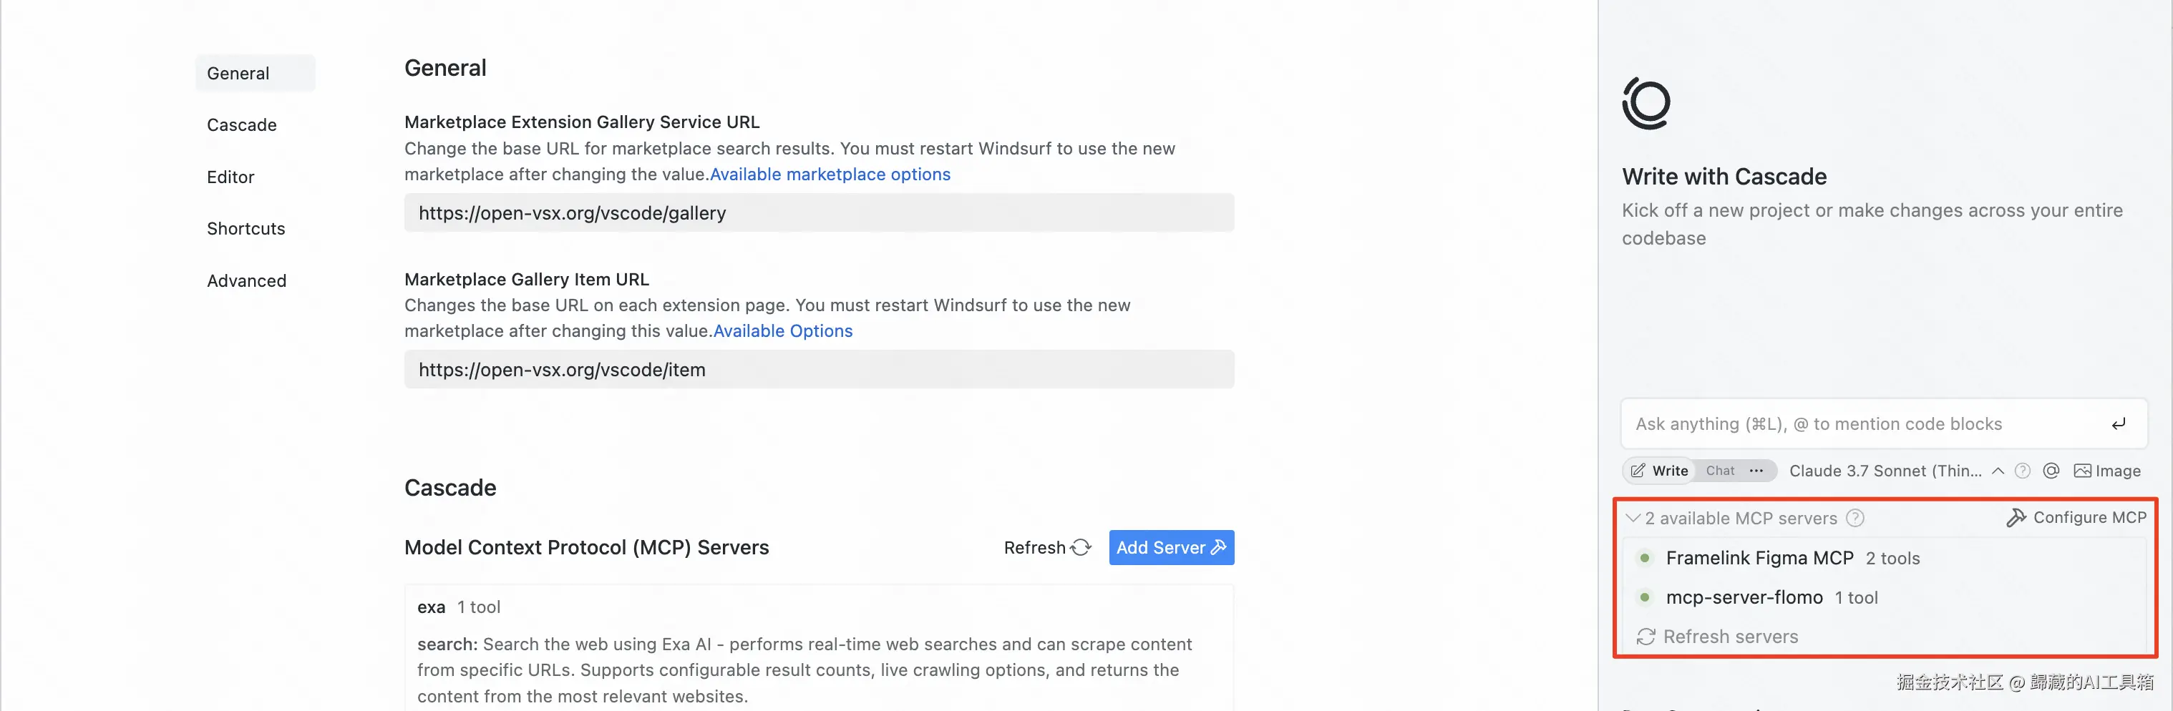2173x711 pixels.
Task: Click help icon beside MCP servers count
Action: point(1855,518)
